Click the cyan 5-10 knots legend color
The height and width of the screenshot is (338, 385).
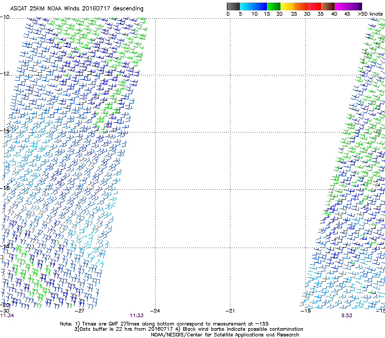[246, 6]
